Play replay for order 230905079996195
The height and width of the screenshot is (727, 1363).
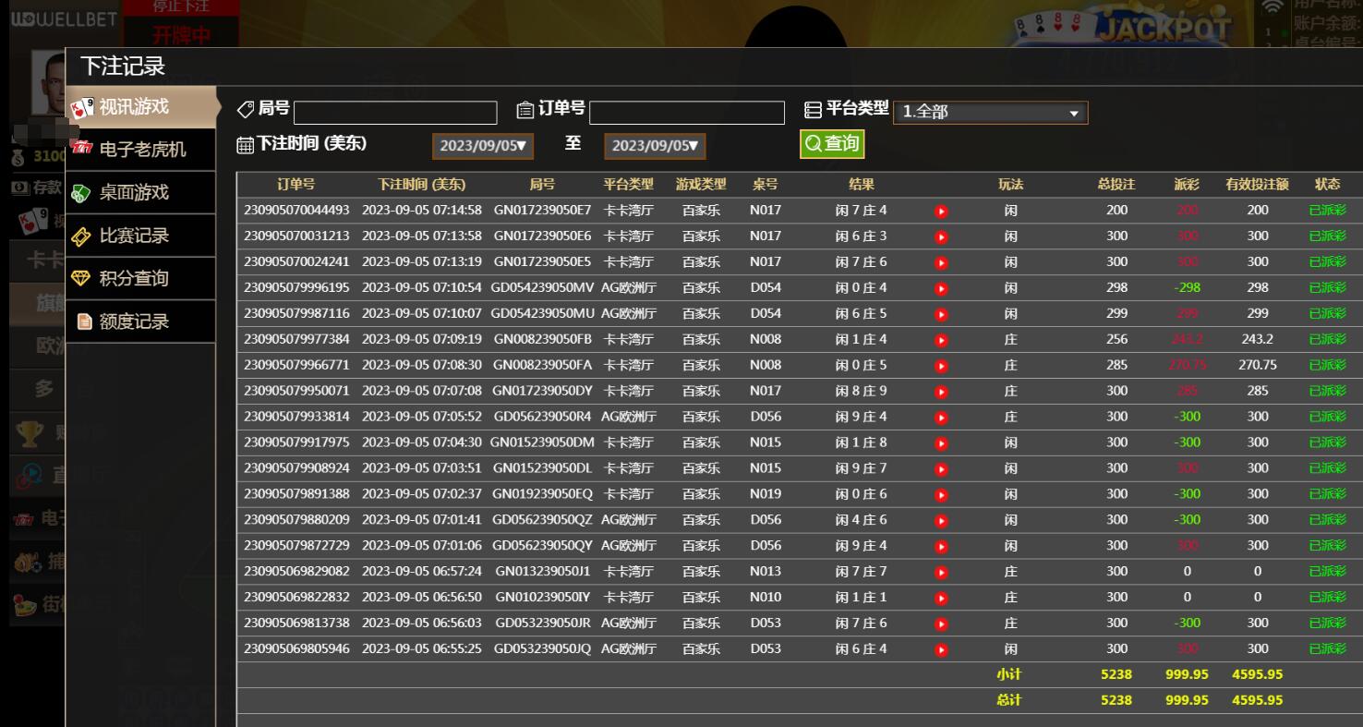coord(941,288)
